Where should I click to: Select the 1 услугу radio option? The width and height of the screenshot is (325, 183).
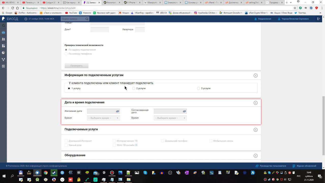pos(69,88)
